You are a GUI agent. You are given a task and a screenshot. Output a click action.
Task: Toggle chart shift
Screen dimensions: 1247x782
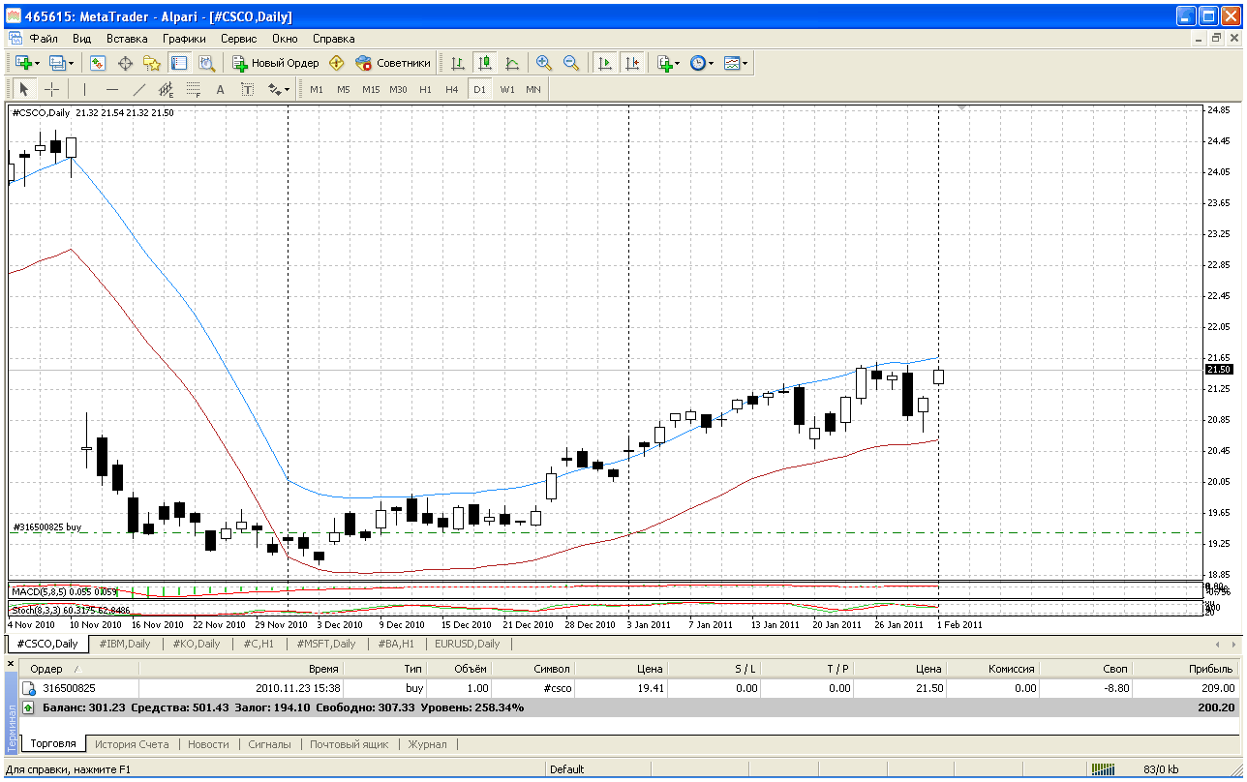tap(632, 63)
